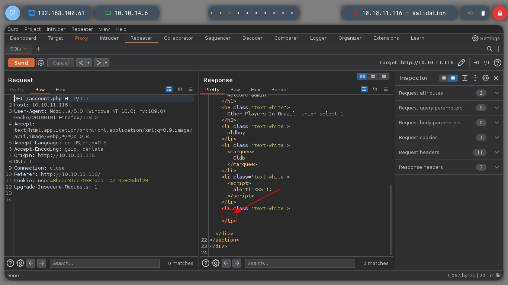Image resolution: width=508 pixels, height=285 pixels.
Task: Click the Send request settings gear icon
Action: [x=41, y=63]
